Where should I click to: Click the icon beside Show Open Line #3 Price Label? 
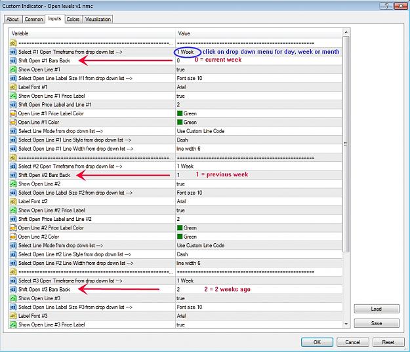tap(13, 324)
